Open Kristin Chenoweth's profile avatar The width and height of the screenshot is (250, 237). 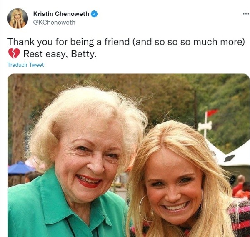click(17, 18)
